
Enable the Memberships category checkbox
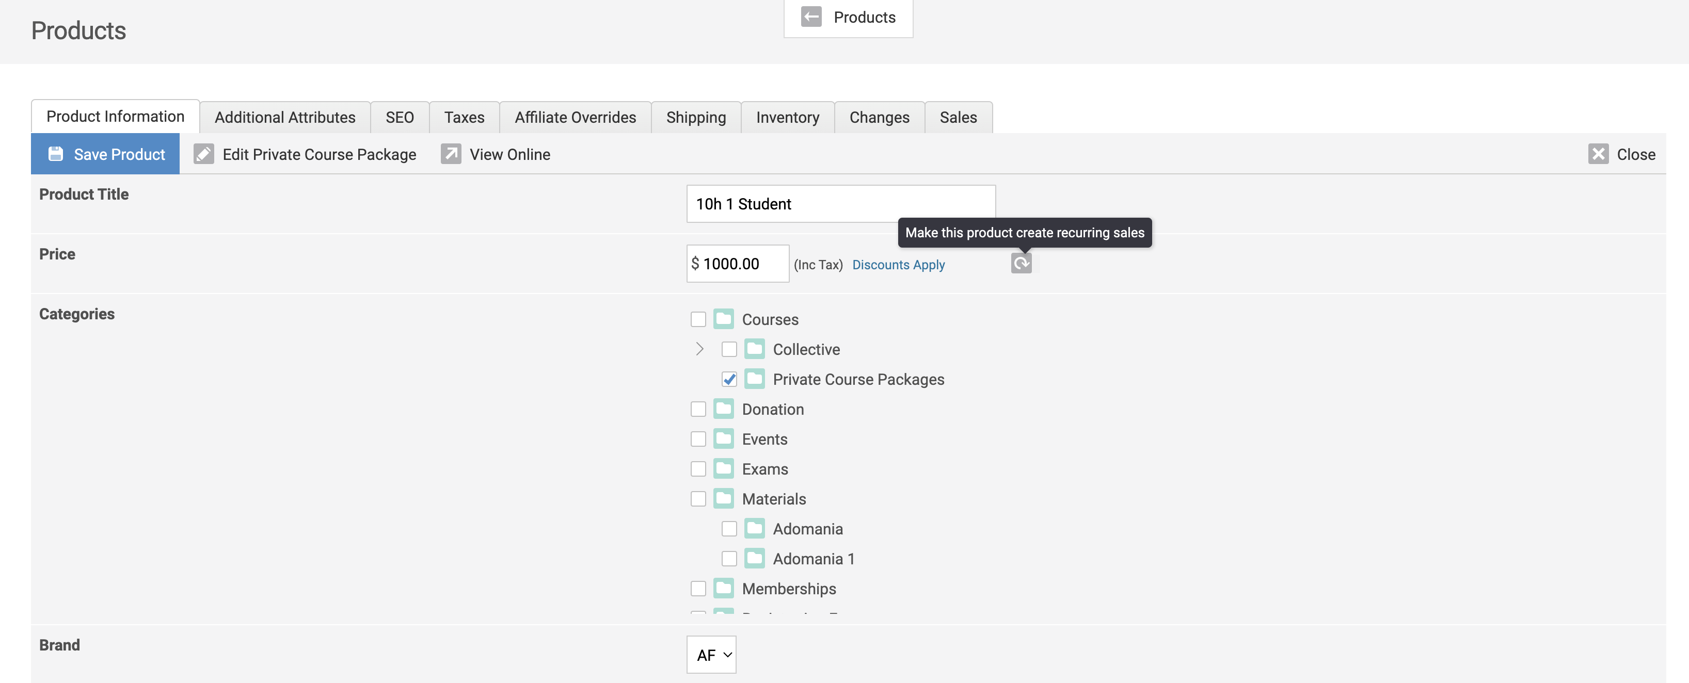(x=698, y=589)
